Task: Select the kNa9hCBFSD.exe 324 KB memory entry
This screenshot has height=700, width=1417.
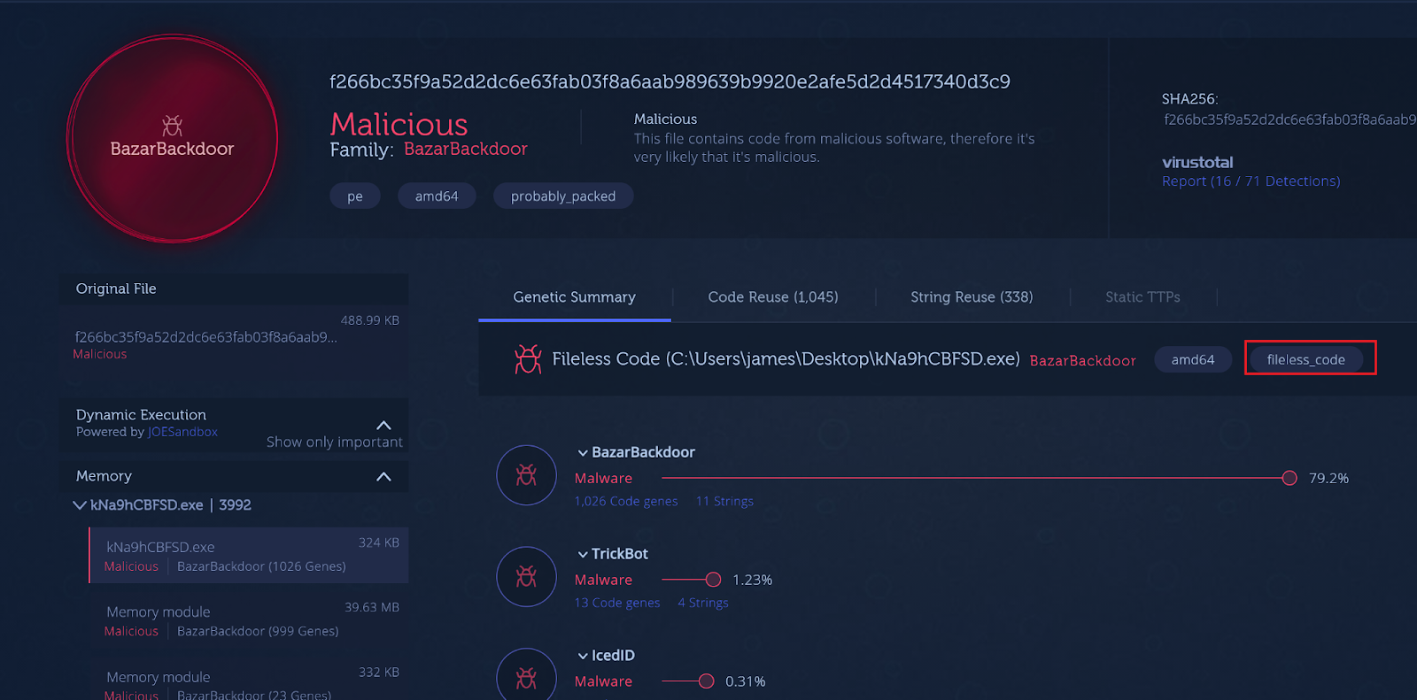Action: [249, 556]
